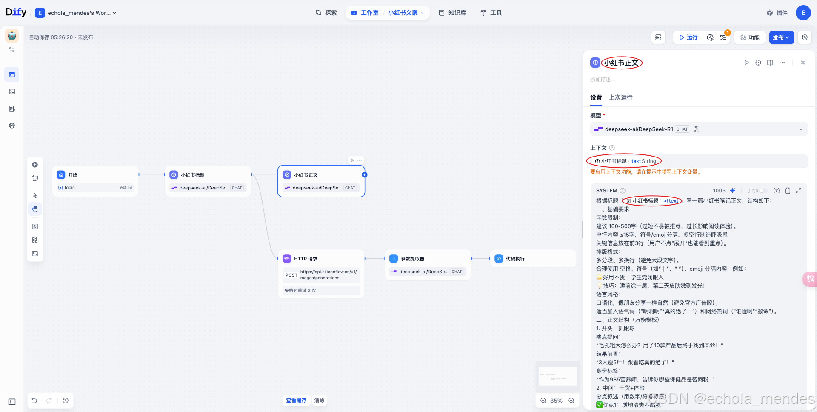Open the monitoring gauge sidebar icon
This screenshot has width=817, height=412.
click(12, 126)
